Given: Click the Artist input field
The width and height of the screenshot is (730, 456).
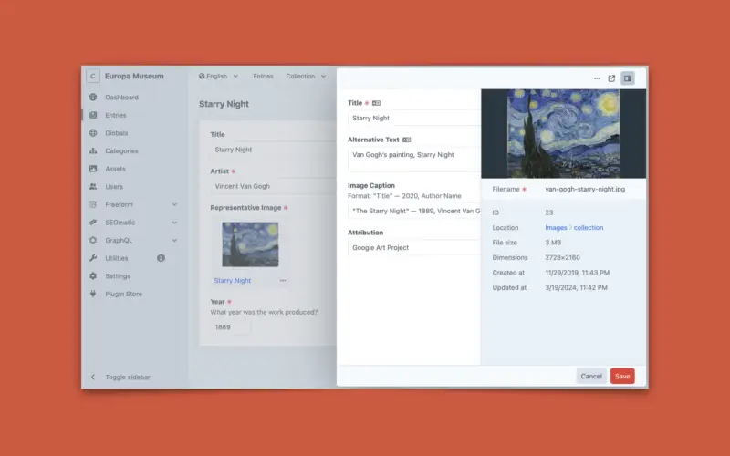Looking at the screenshot, I should click(273, 186).
